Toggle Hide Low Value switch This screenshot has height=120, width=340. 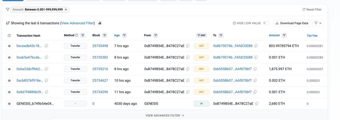(266, 23)
